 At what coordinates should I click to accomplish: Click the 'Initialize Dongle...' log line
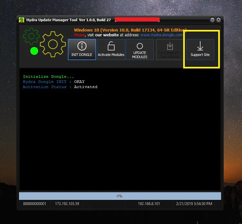(x=48, y=76)
